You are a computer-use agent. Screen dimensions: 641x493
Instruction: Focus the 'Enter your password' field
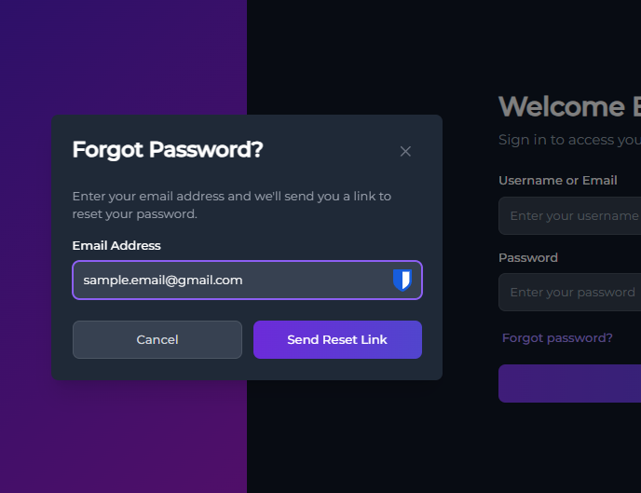pos(572,293)
